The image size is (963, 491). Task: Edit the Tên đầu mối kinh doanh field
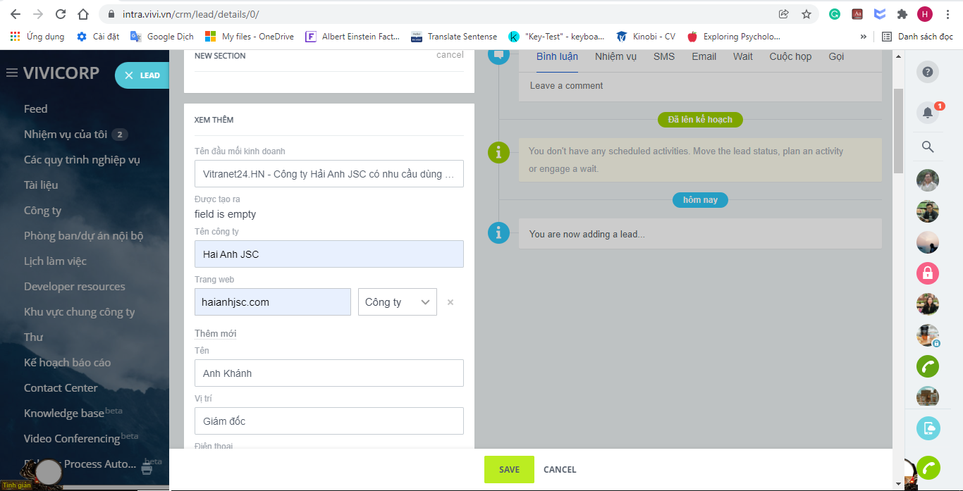click(x=329, y=173)
